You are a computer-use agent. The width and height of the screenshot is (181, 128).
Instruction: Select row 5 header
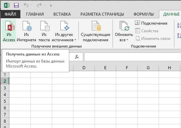(x=5, y=101)
